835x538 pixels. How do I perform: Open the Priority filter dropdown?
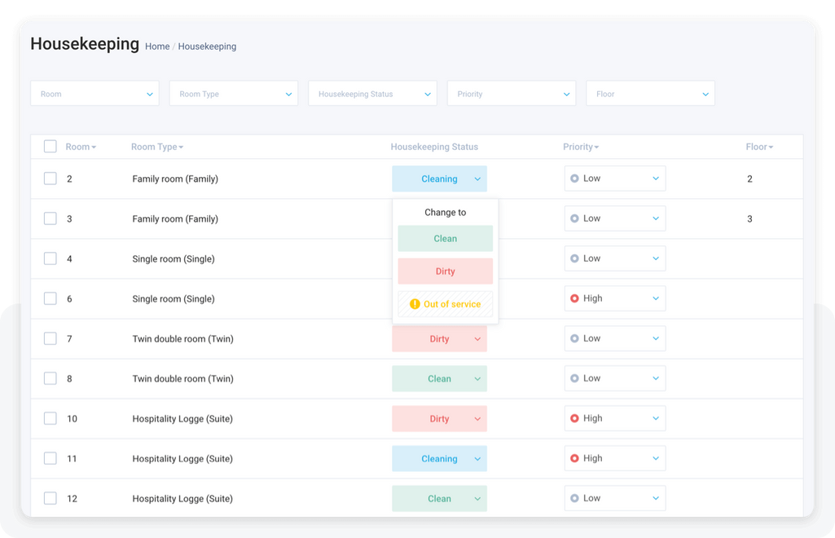(512, 93)
